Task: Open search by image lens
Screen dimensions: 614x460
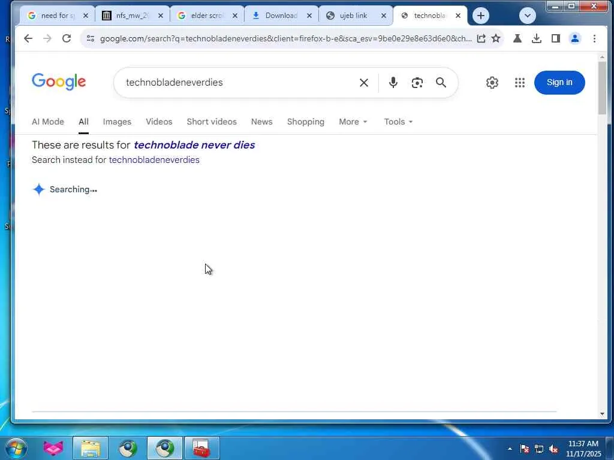Action: tap(417, 83)
